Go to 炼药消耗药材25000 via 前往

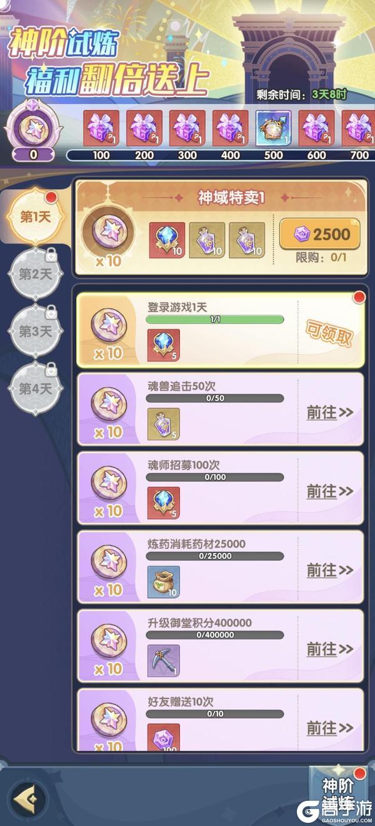click(330, 570)
